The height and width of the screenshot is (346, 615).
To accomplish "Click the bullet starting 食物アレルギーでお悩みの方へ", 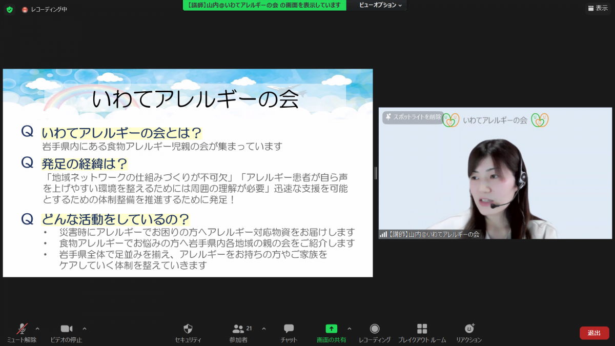I will pyautogui.click(x=207, y=243).
